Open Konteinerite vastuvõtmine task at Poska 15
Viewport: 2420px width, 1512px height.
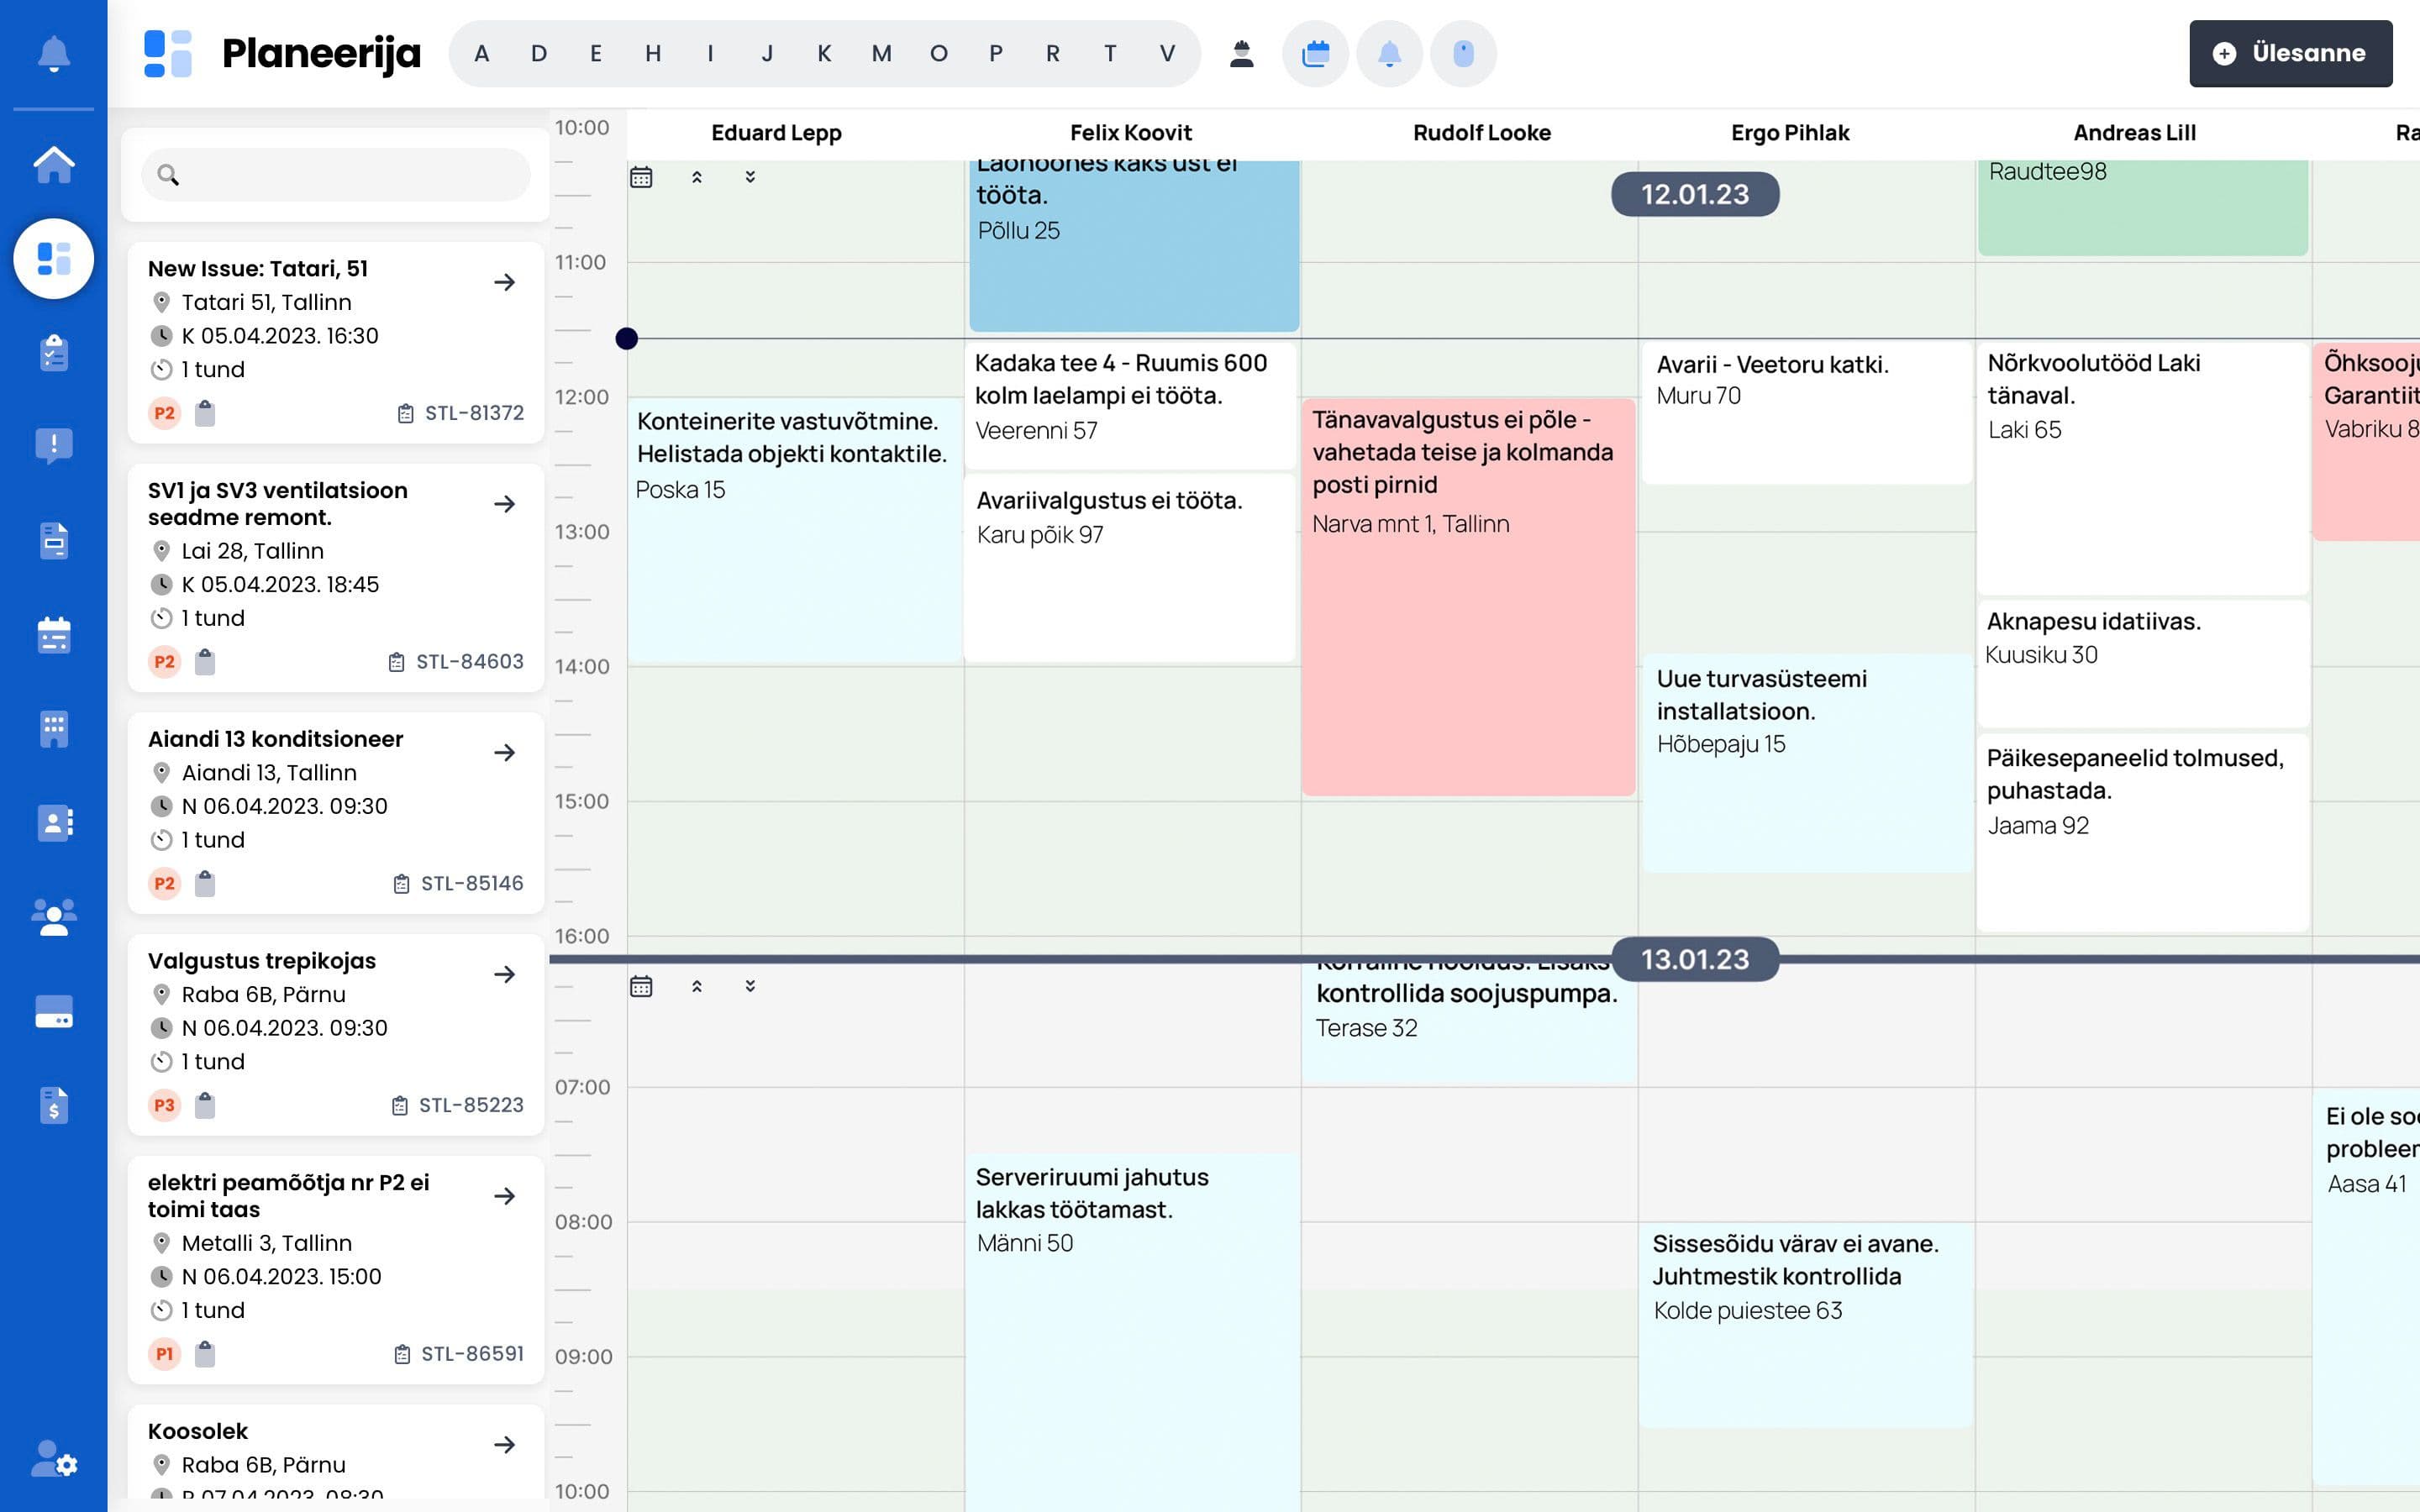point(795,530)
